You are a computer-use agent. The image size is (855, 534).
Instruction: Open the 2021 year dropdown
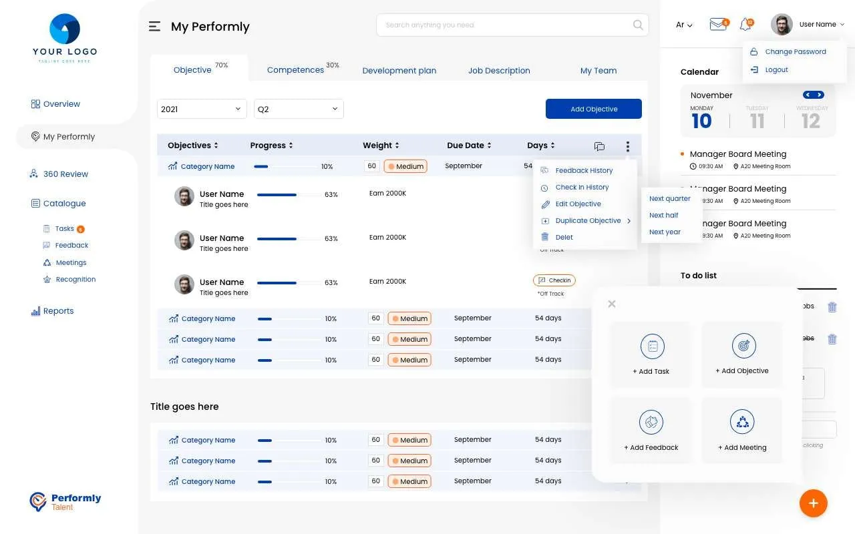click(201, 108)
